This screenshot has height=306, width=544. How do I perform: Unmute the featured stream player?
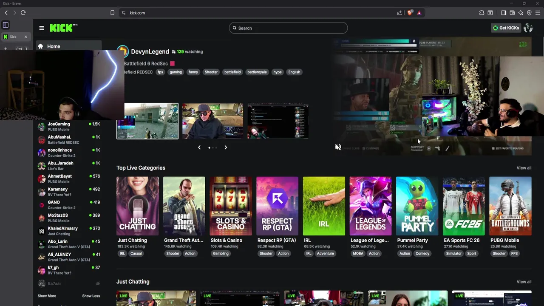tap(338, 147)
